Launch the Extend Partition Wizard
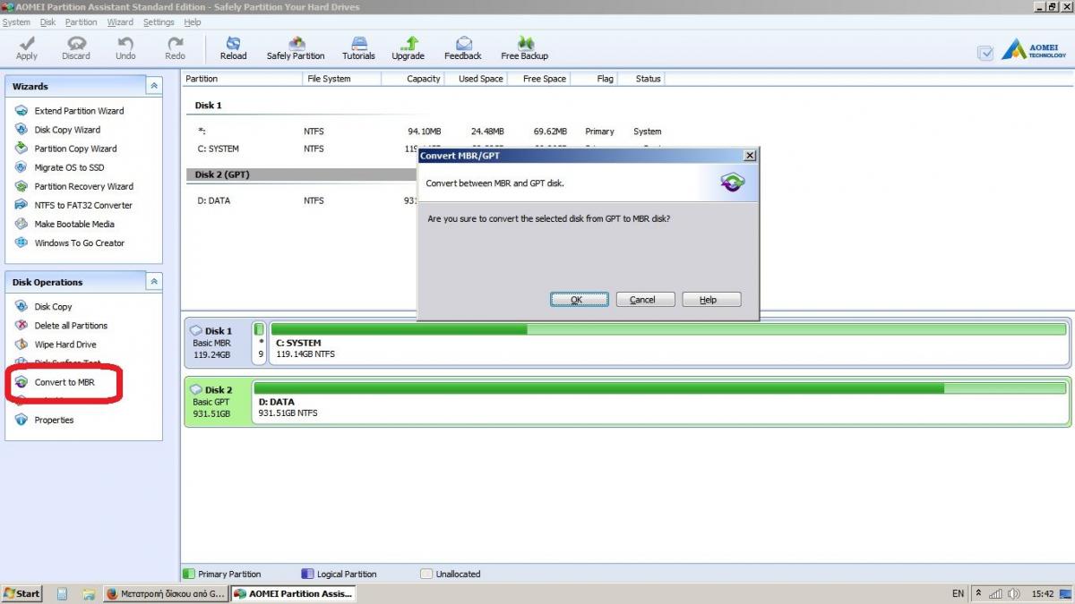This screenshot has height=604, width=1075. point(70,111)
